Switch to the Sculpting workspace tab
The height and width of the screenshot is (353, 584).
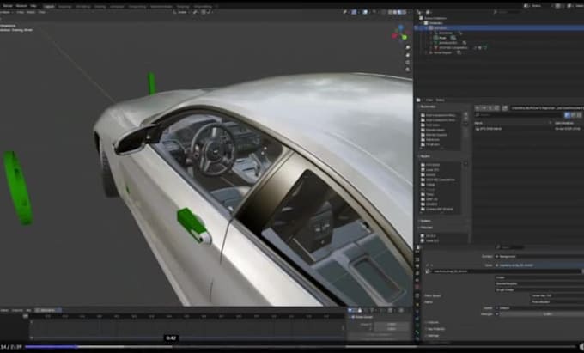pyautogui.click(x=82, y=6)
